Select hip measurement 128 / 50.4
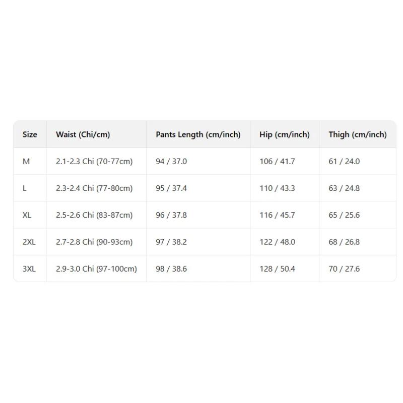This screenshot has width=403, height=403. 277,268
